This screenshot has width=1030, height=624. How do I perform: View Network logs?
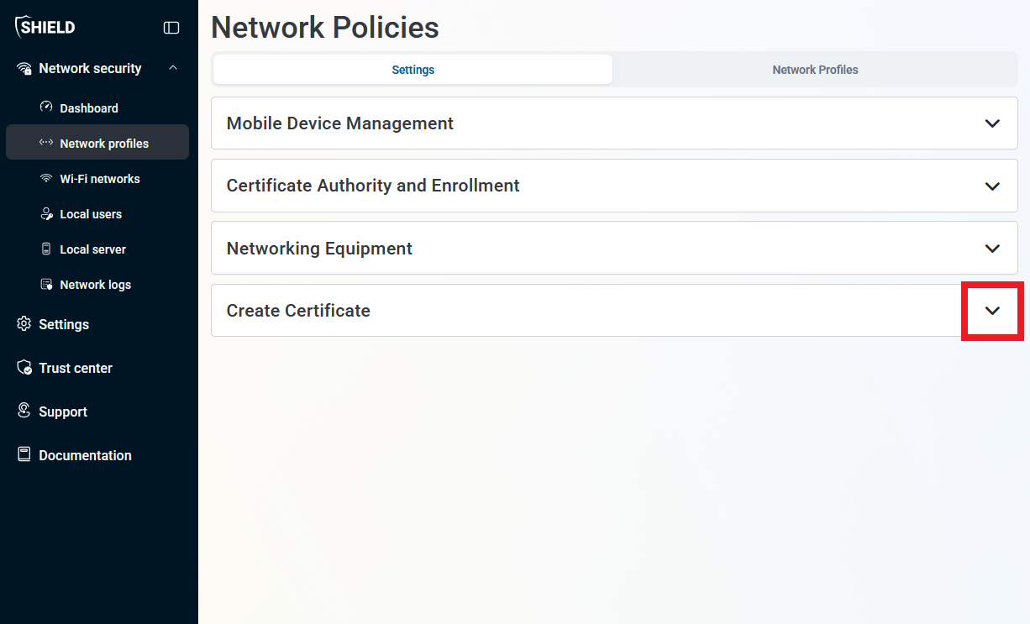click(x=97, y=285)
